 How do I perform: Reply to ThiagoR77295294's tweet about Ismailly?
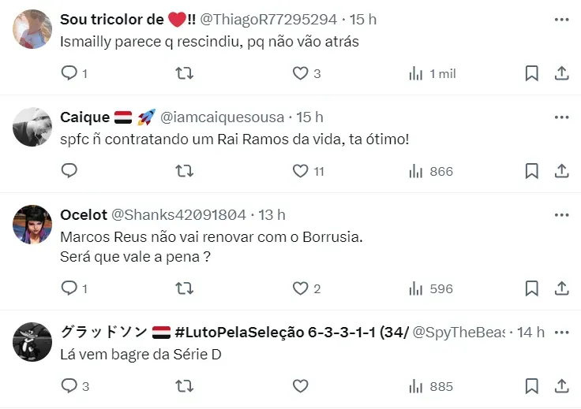coord(69,73)
